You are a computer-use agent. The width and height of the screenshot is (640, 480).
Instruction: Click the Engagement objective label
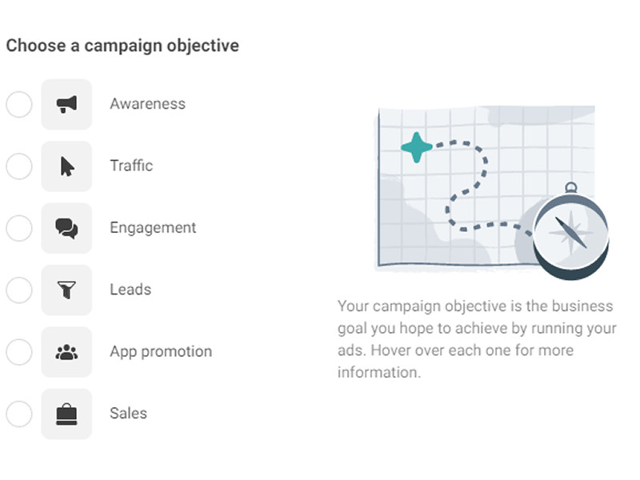pos(153,228)
